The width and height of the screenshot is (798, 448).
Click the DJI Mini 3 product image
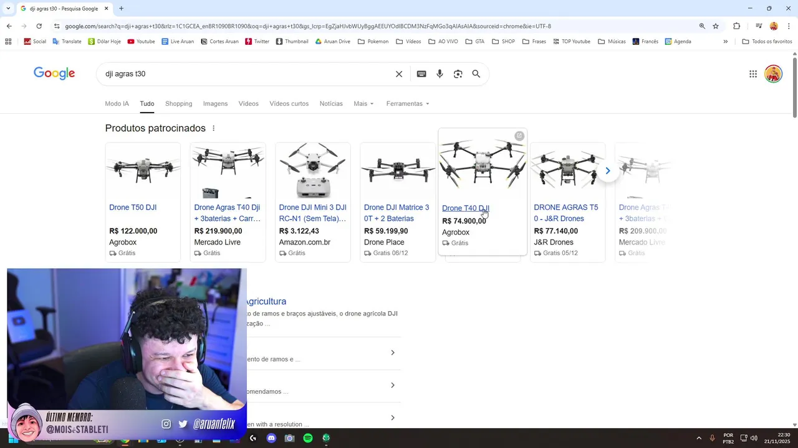[x=313, y=170]
